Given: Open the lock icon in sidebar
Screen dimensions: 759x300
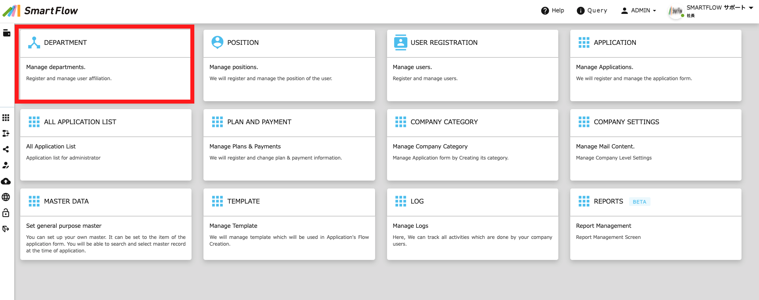Looking at the screenshot, I should coord(6,213).
